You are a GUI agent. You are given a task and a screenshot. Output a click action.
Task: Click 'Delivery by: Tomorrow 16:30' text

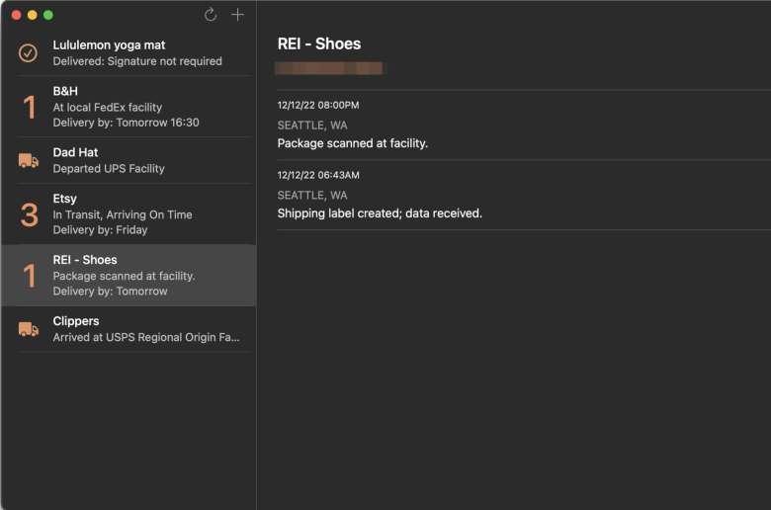pos(126,123)
